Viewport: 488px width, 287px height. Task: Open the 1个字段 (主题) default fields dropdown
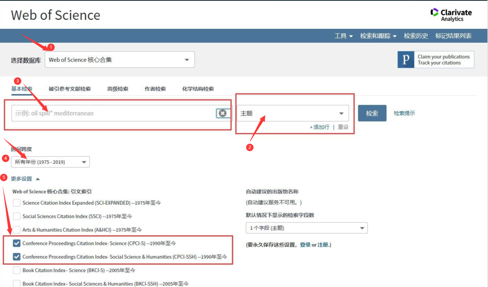pyautogui.click(x=306, y=228)
